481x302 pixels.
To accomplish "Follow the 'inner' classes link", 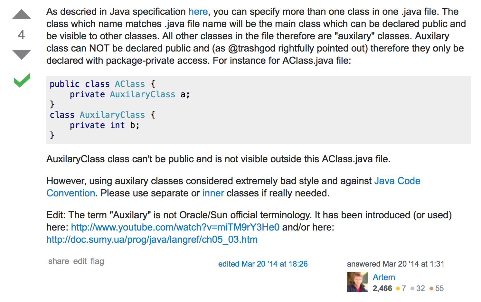I will (x=213, y=193).
